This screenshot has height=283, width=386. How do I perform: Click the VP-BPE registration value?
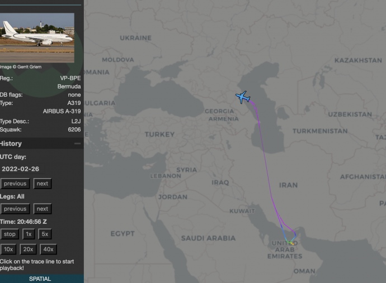click(x=70, y=79)
